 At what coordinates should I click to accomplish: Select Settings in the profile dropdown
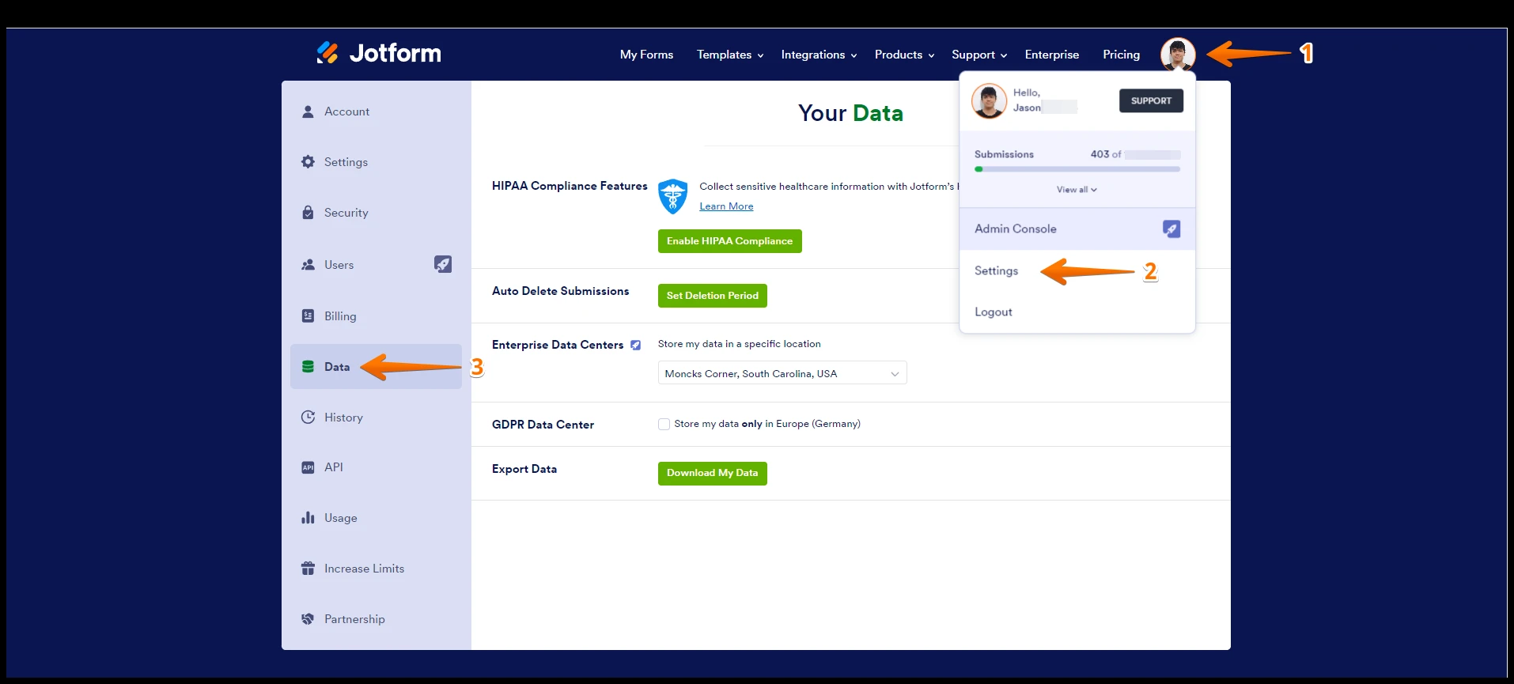click(x=996, y=270)
